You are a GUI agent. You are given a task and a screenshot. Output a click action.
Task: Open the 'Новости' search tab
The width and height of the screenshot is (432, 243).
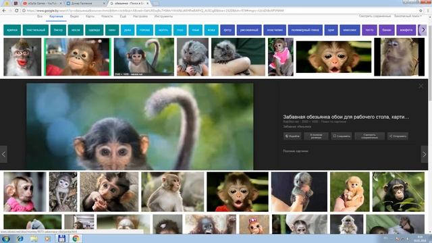click(107, 16)
